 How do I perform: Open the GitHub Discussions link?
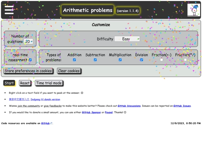pyautogui.click(x=129, y=106)
